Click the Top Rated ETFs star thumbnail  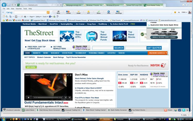click(67, 36)
